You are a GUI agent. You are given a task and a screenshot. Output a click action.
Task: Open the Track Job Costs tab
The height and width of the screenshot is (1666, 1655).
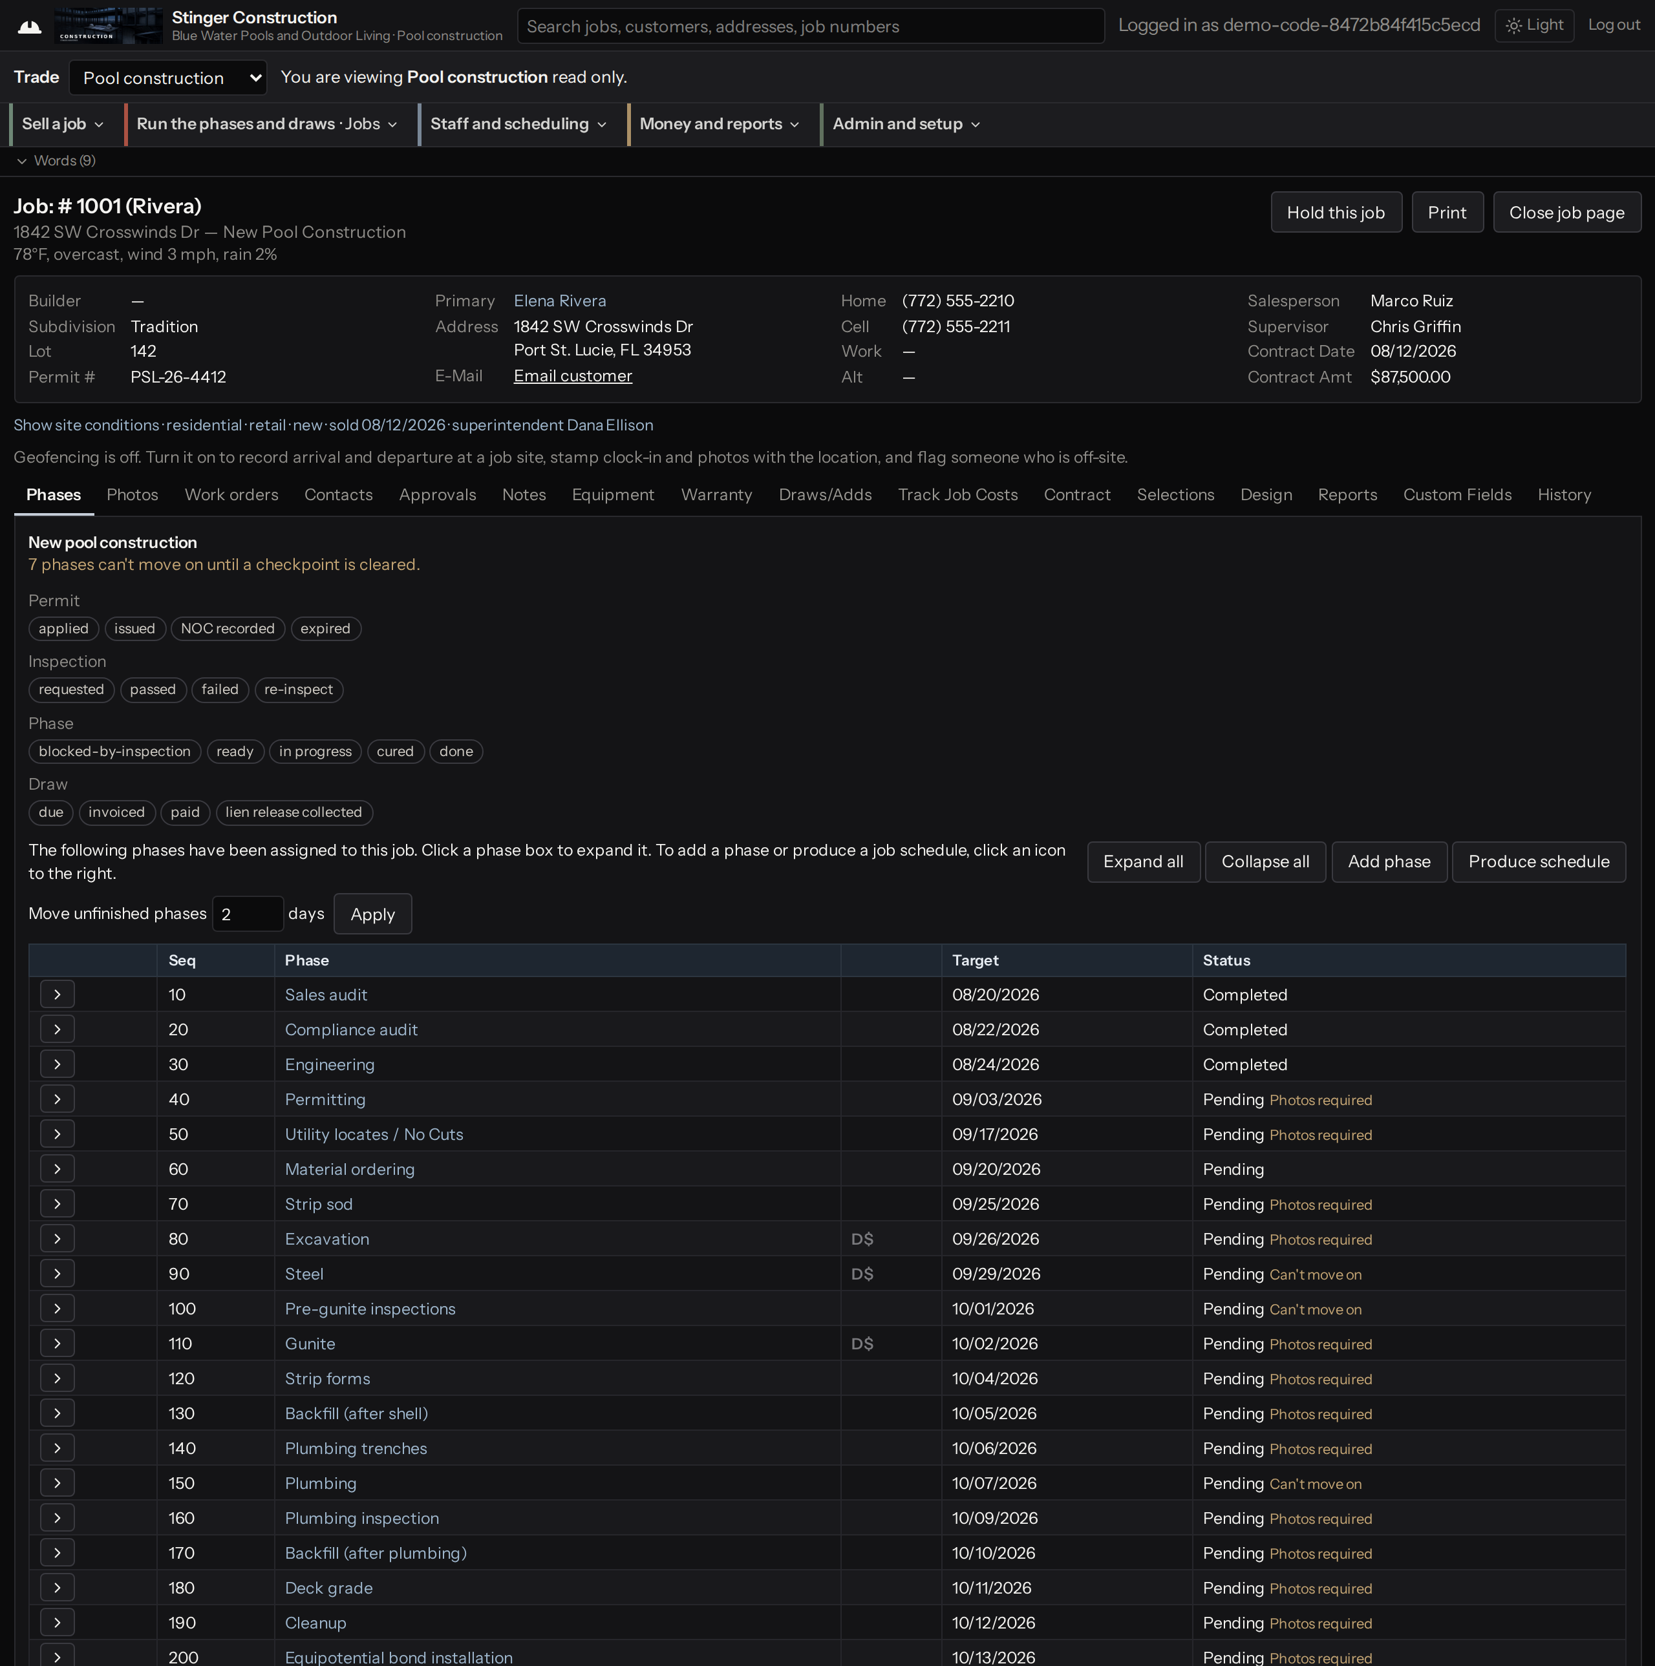coord(957,495)
